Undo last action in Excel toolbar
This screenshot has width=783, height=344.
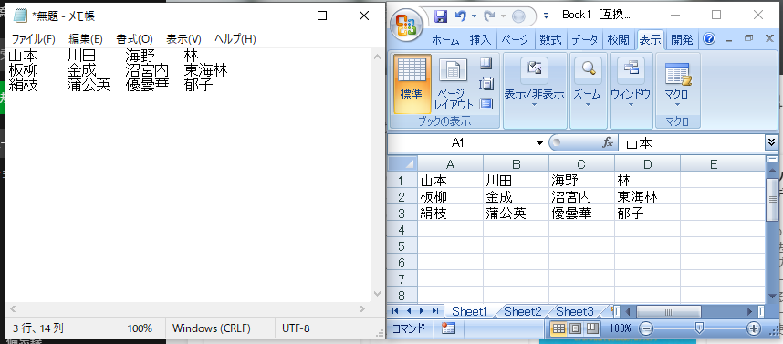[461, 16]
